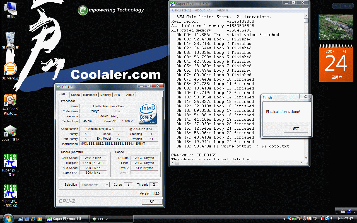Viewport: 357px width, 223px height.
Task: Open the power plug tray icon
Action: pos(322,219)
